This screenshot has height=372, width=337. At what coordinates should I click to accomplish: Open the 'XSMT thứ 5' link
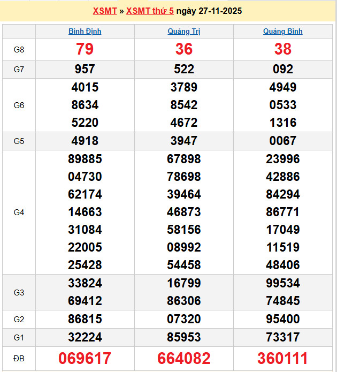(152, 11)
